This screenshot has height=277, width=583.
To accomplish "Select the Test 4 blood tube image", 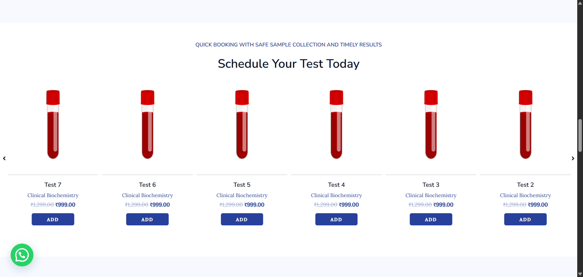I will (x=336, y=125).
